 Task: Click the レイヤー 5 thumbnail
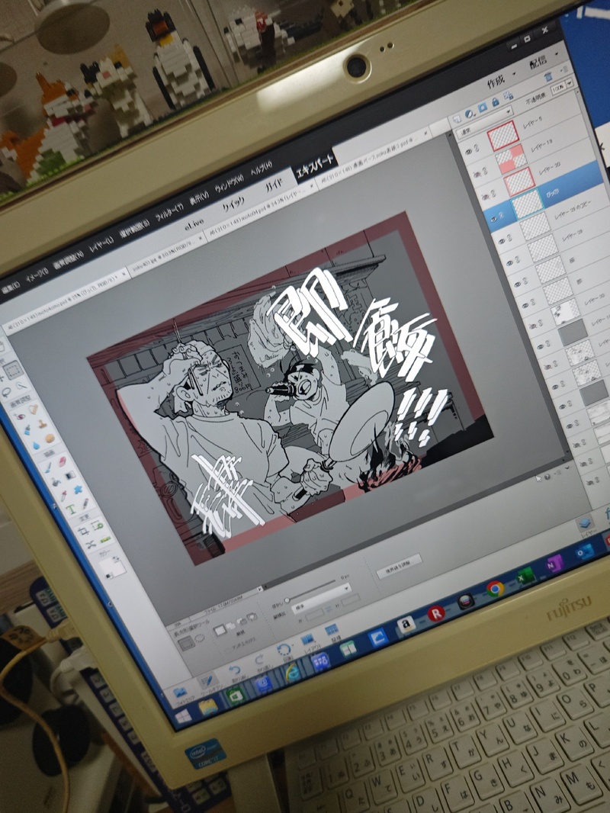tap(502, 137)
